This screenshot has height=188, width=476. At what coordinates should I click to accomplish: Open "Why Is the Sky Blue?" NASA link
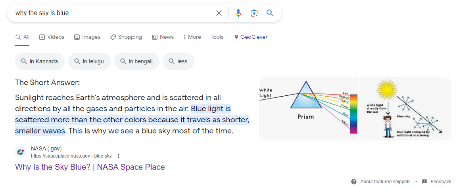tap(90, 167)
